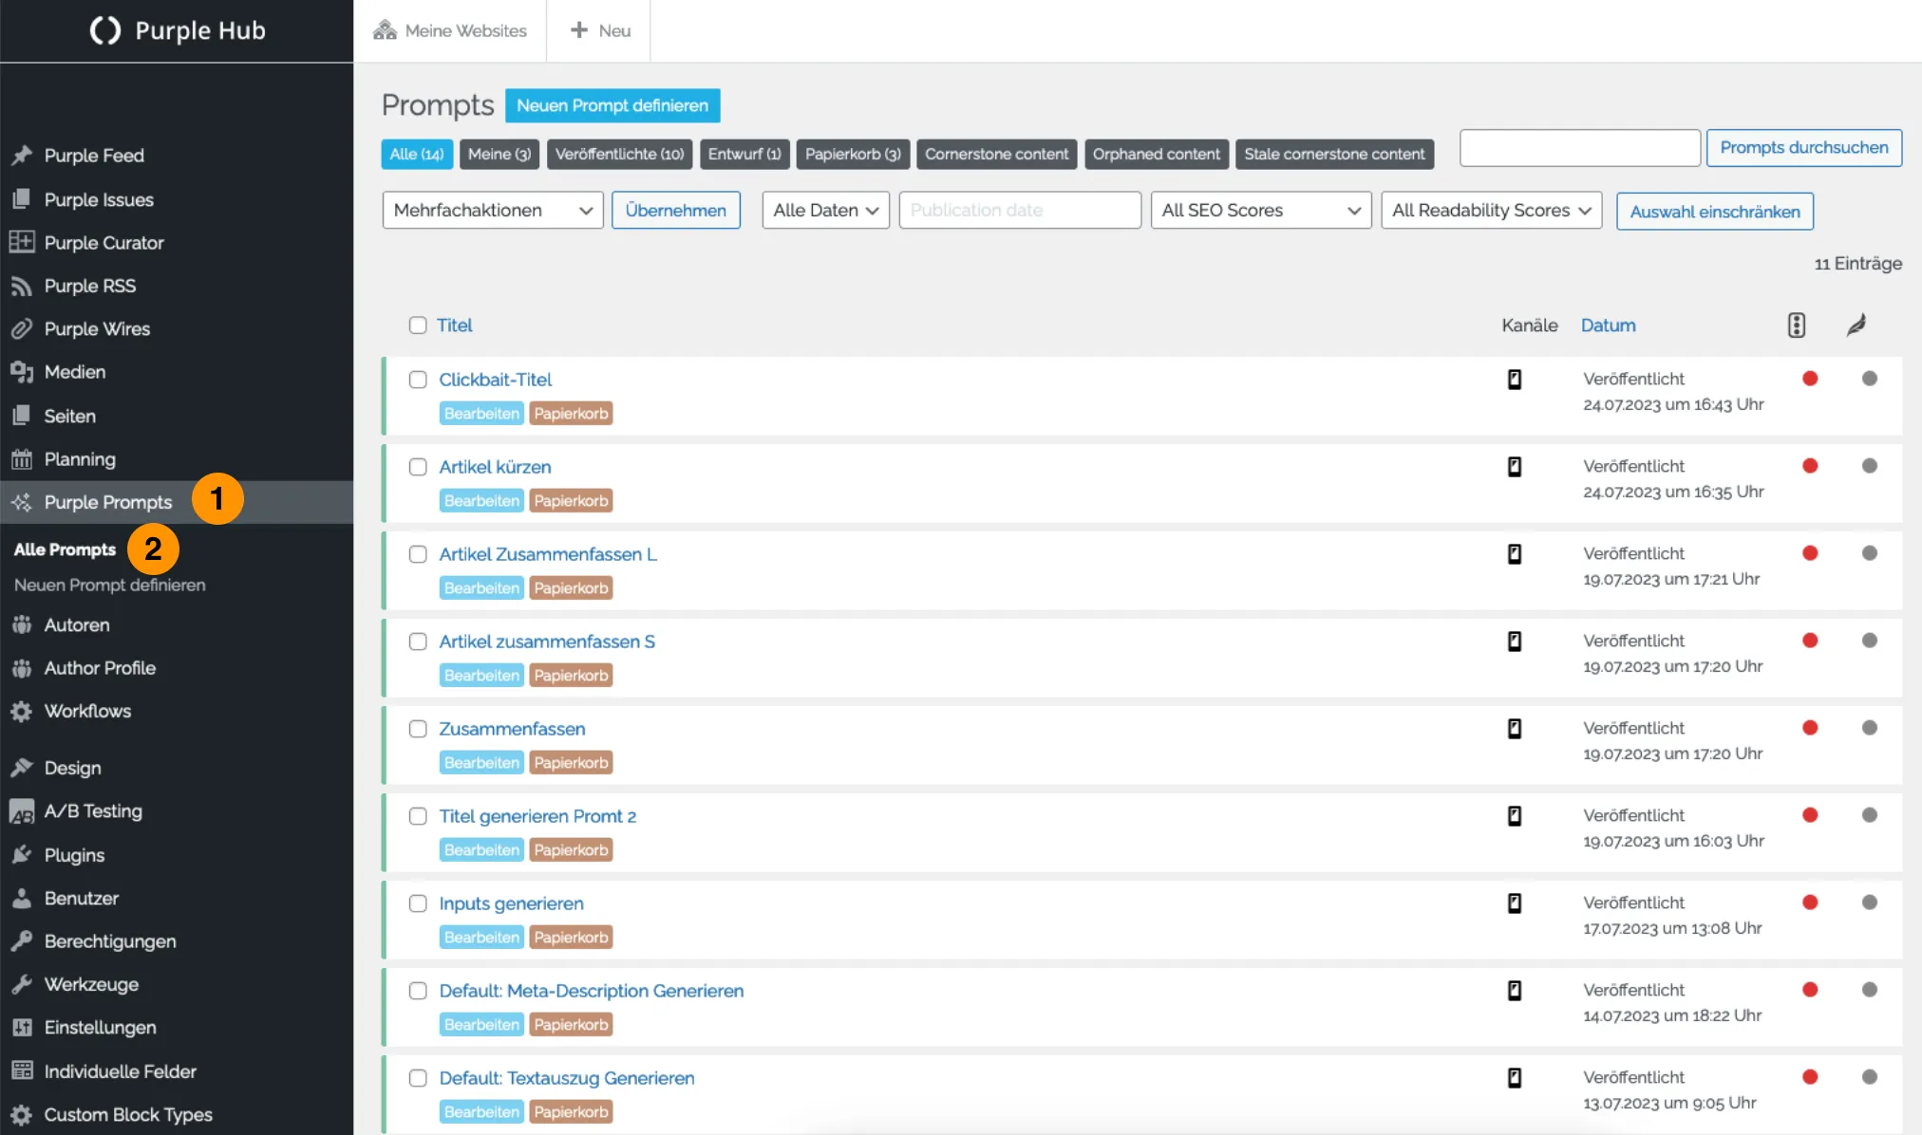Filter by Stale cornerstone content
This screenshot has height=1135, width=1922.
click(1335, 154)
